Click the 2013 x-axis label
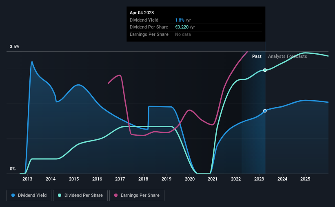The image size is (335, 207). [27, 179]
